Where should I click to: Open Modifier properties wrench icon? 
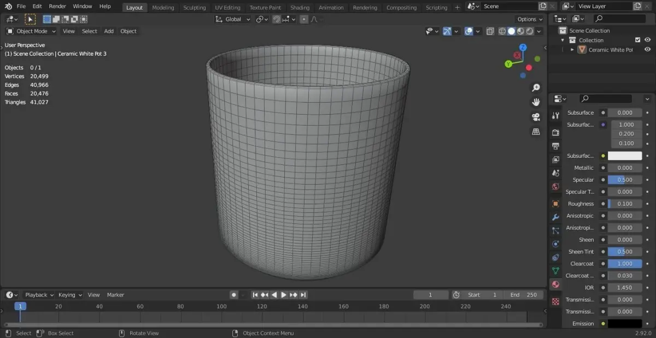pos(555,217)
